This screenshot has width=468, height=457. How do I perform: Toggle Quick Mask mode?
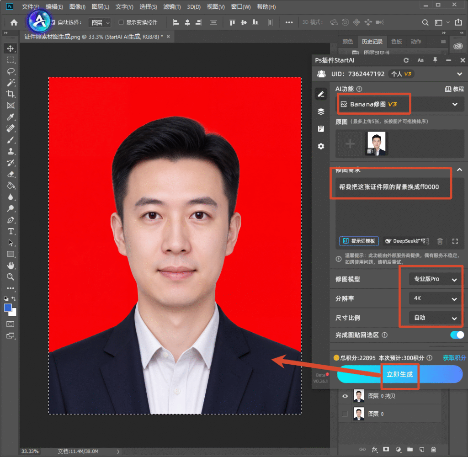point(11,324)
